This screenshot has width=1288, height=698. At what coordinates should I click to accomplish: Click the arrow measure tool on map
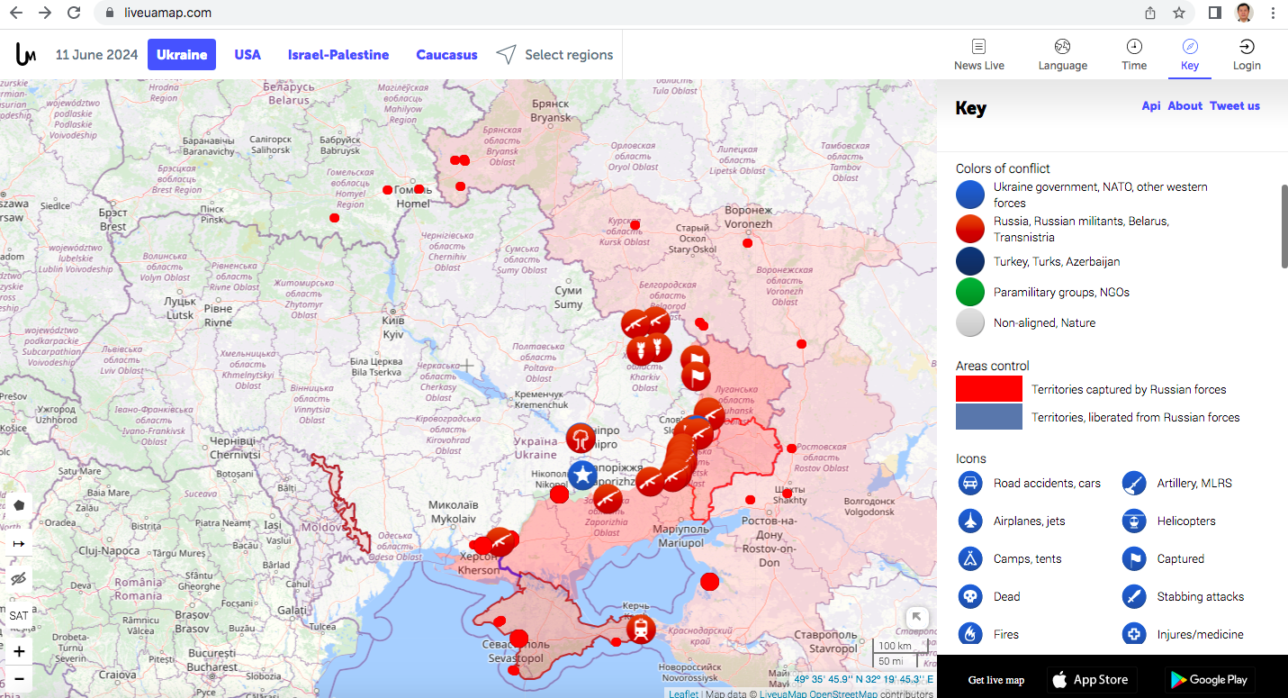(19, 544)
